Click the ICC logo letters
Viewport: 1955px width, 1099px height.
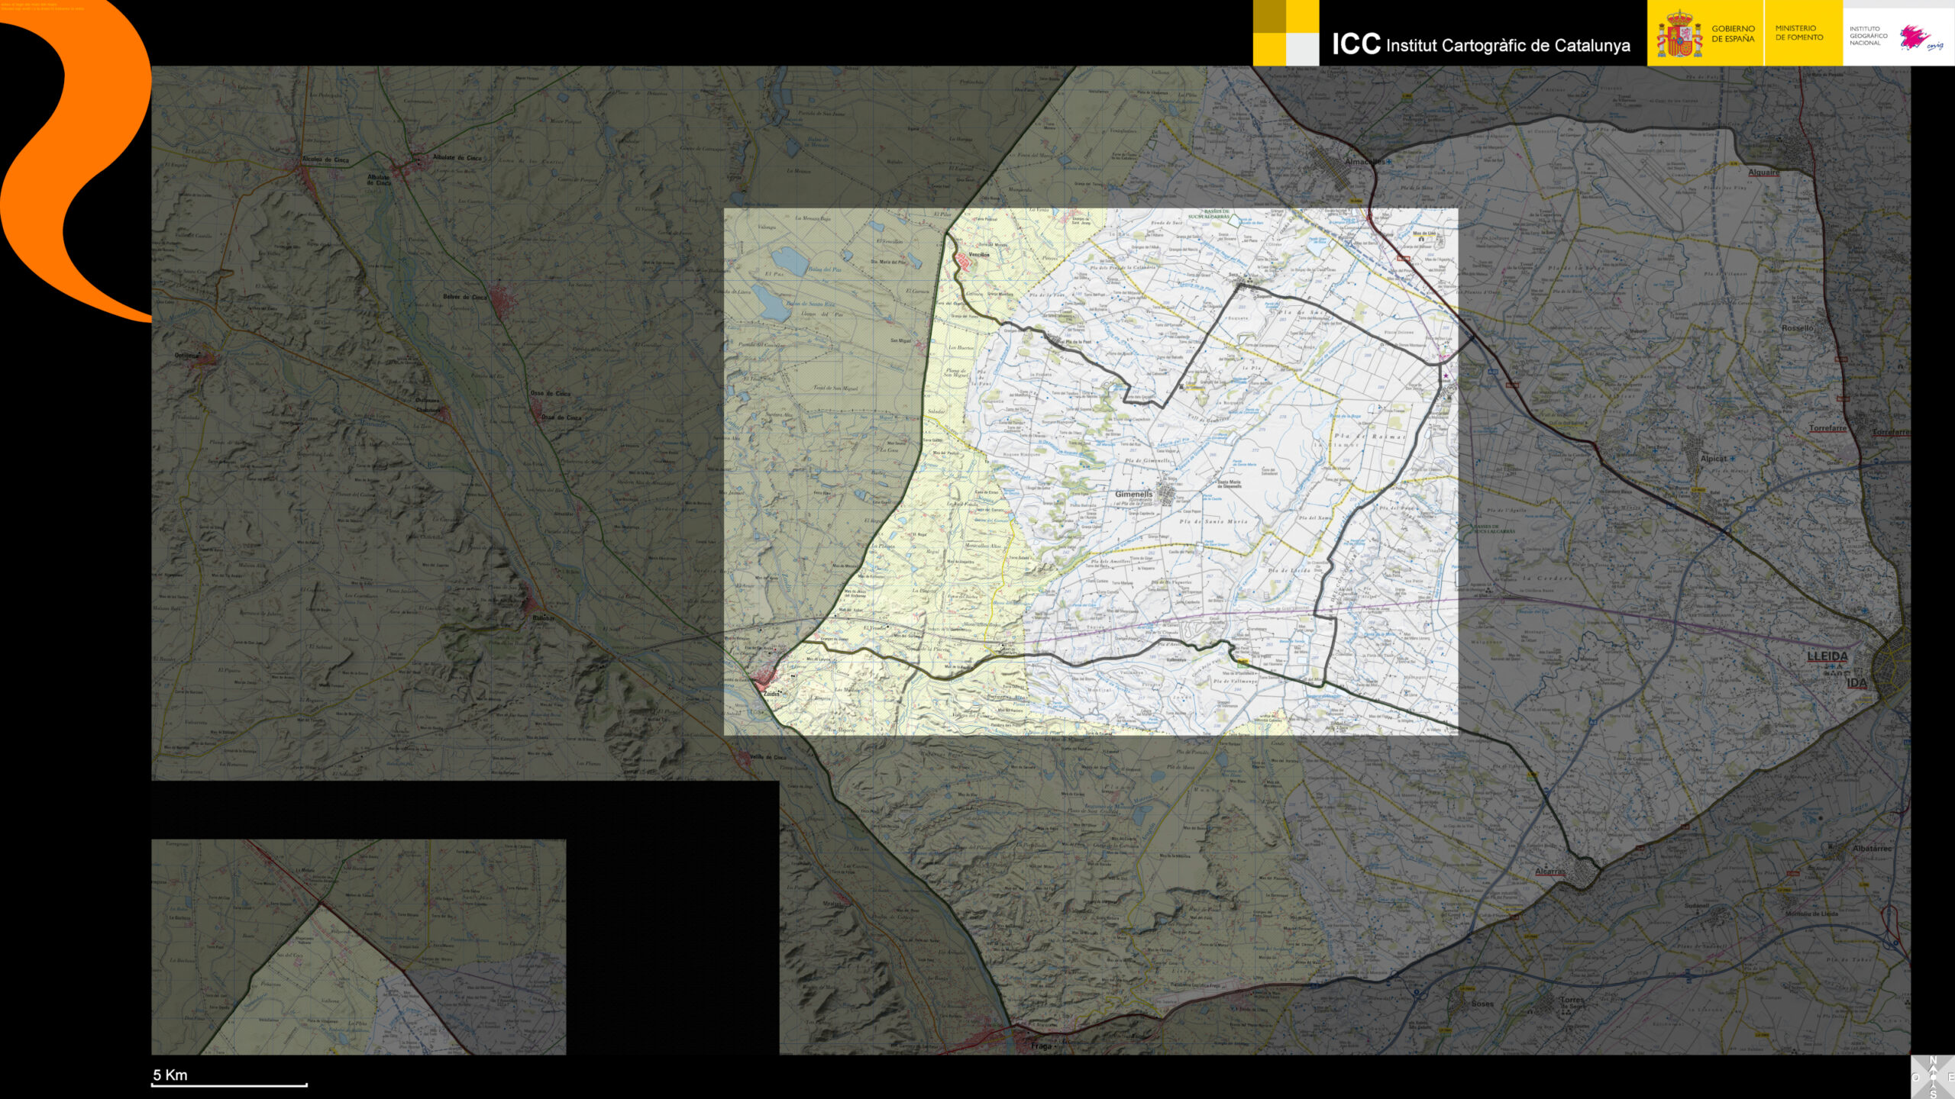pos(1356,44)
